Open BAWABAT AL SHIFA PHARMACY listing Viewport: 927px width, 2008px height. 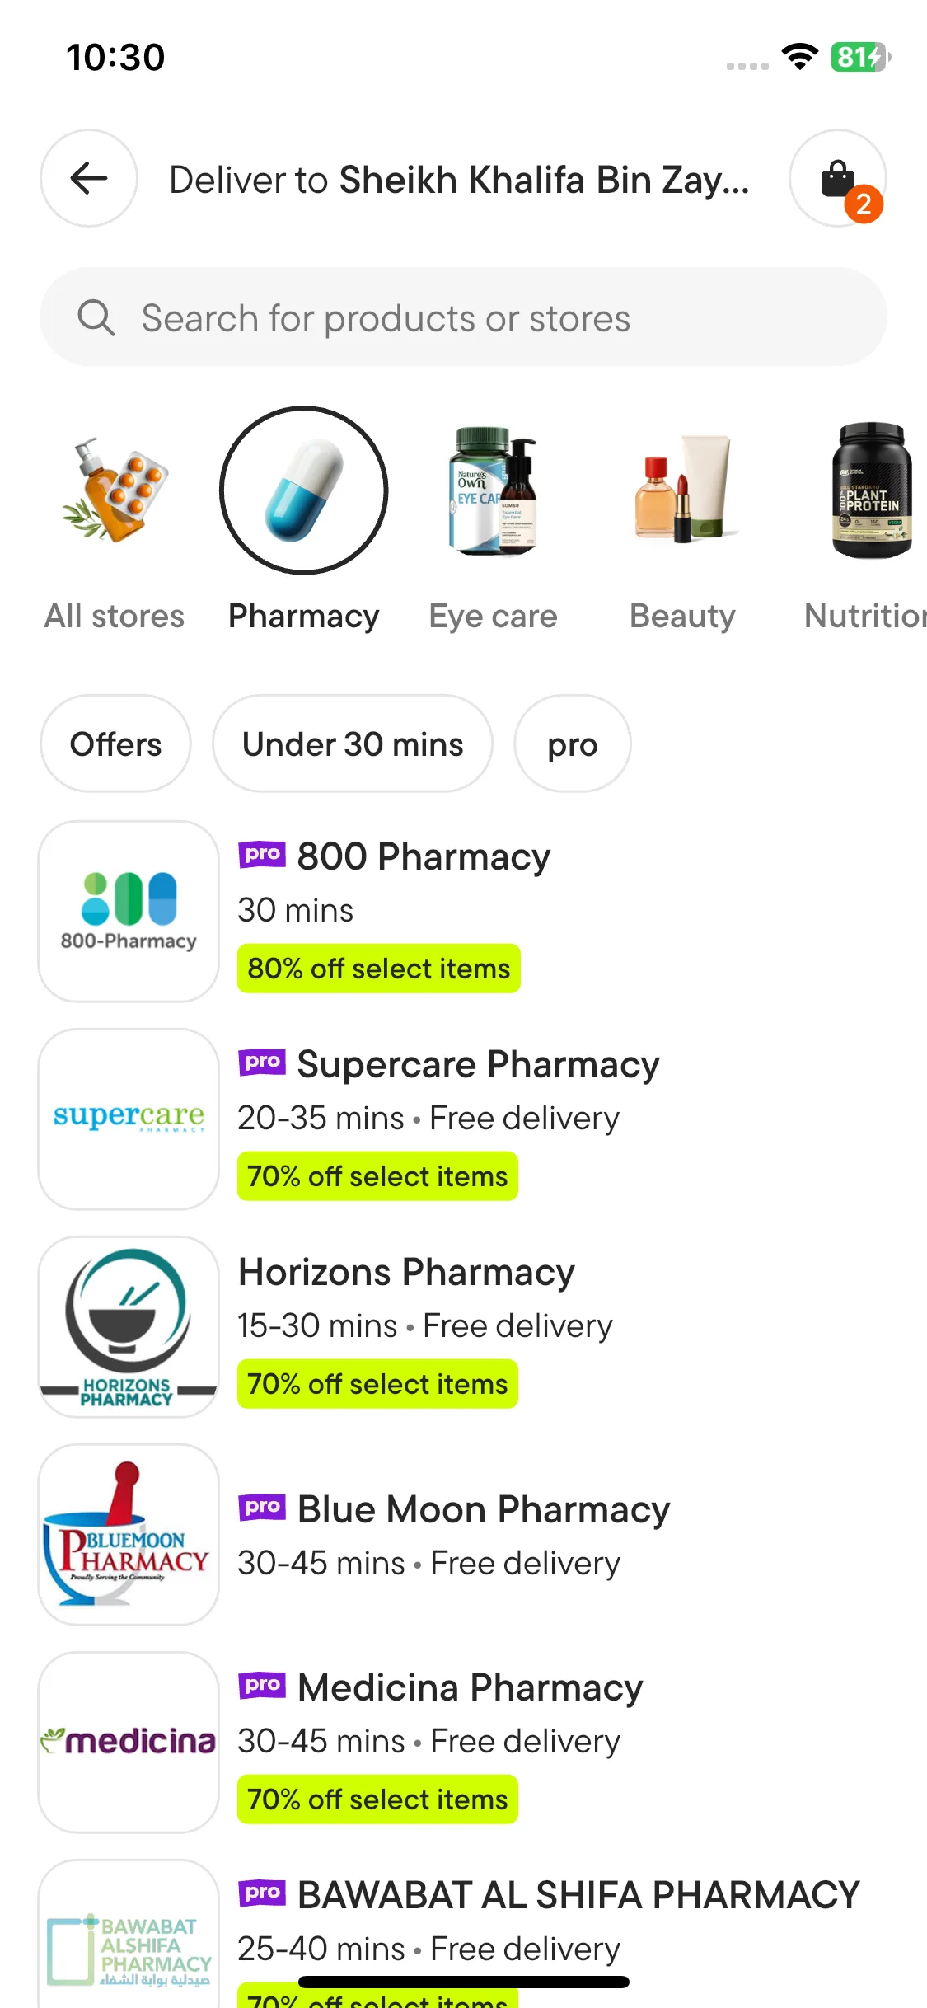[x=578, y=1896]
